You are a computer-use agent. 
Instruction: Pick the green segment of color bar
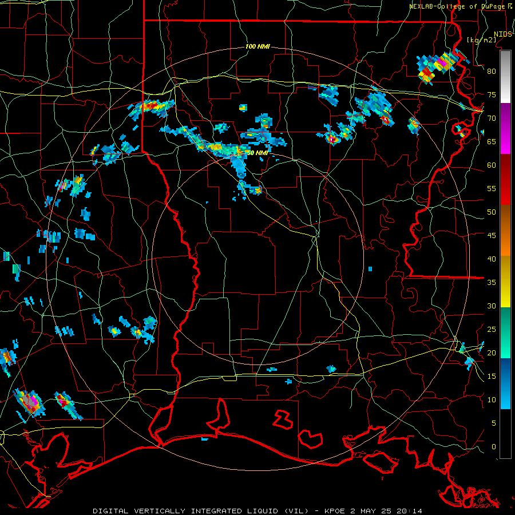pyautogui.click(x=505, y=332)
